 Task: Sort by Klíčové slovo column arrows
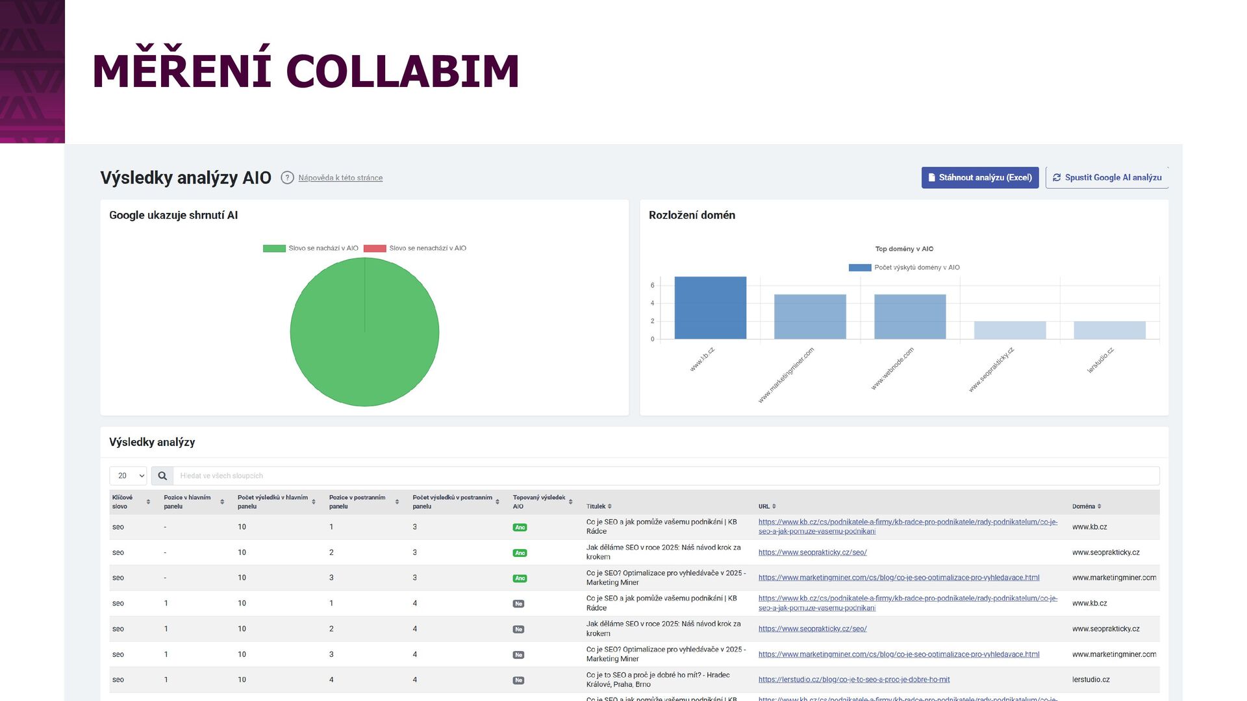[148, 502]
